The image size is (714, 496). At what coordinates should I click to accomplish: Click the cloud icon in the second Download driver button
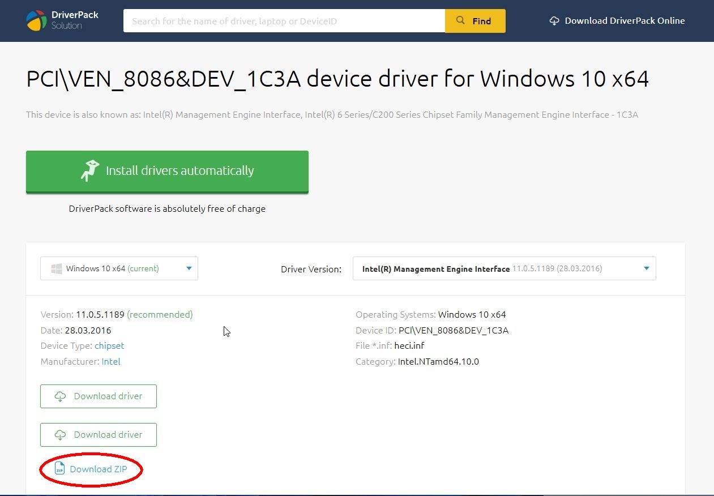pos(60,435)
